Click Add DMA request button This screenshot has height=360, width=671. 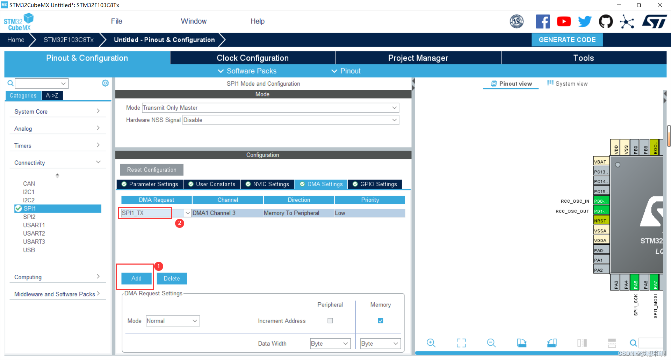(x=136, y=279)
